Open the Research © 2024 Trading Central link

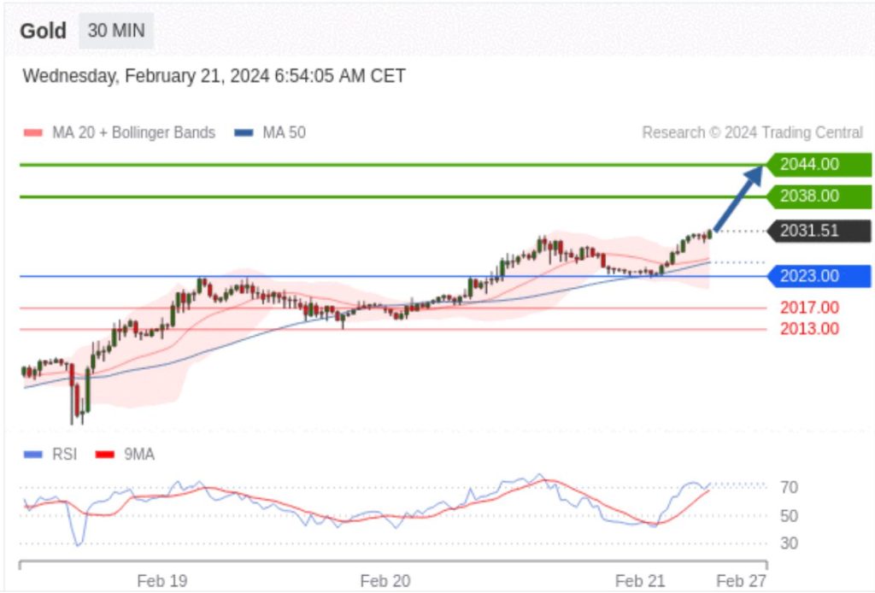752,132
